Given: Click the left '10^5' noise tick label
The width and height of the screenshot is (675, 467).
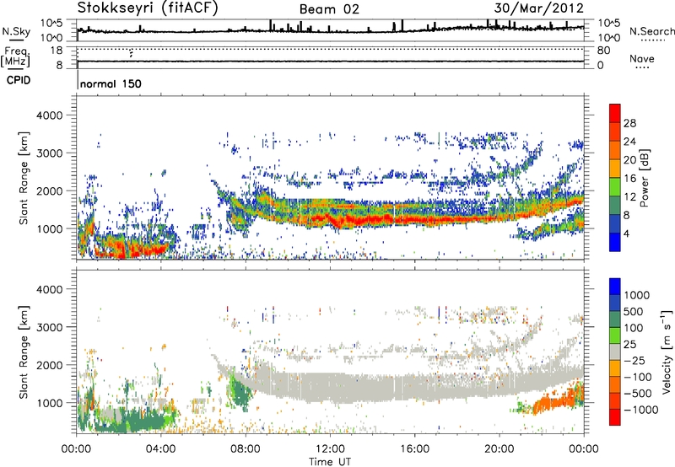Looking at the screenshot, I should [51, 23].
